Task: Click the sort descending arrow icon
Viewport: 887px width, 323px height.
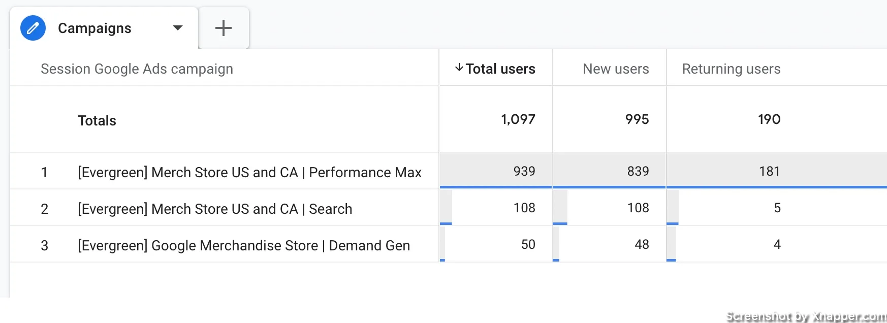Action: pos(459,68)
